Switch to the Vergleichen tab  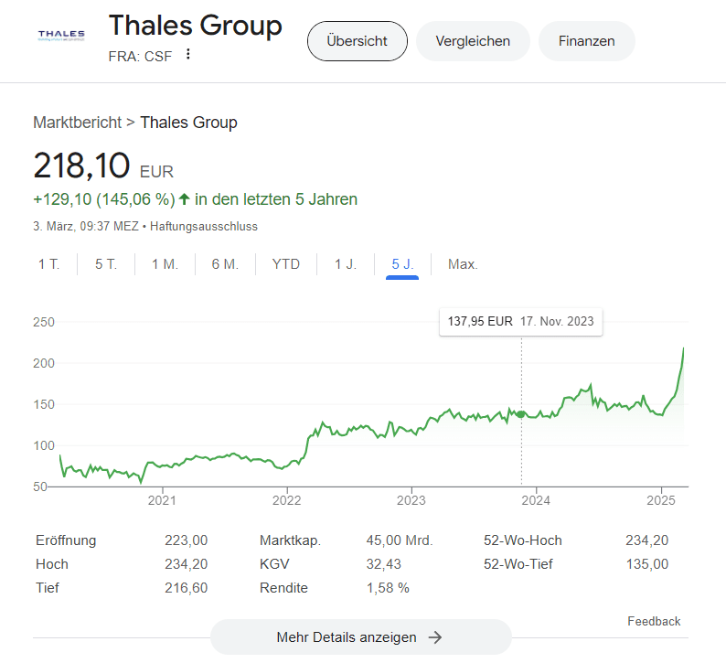[x=473, y=41]
